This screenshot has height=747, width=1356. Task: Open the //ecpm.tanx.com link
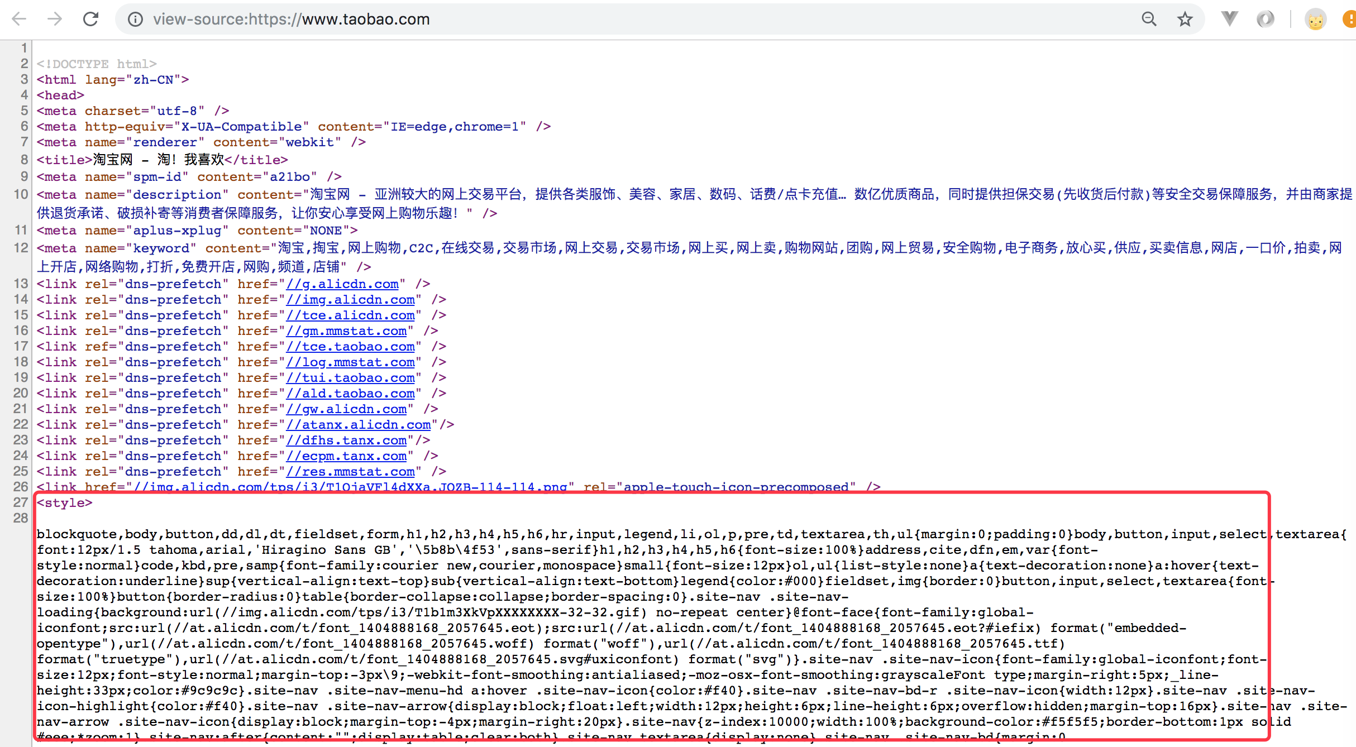pos(347,456)
